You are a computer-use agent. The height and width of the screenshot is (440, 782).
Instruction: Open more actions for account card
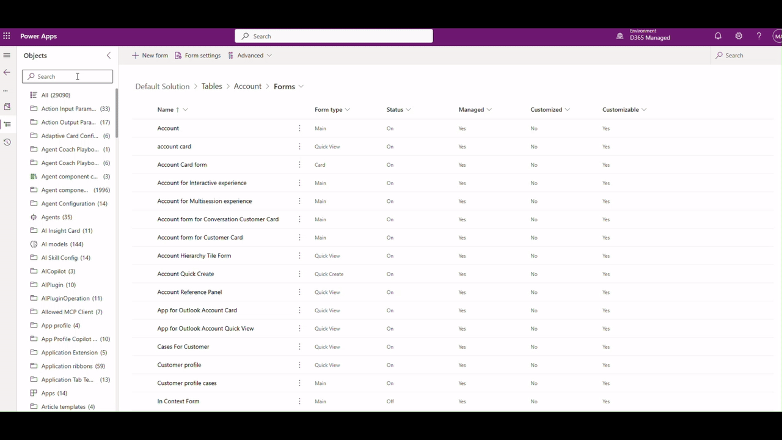[x=299, y=147]
